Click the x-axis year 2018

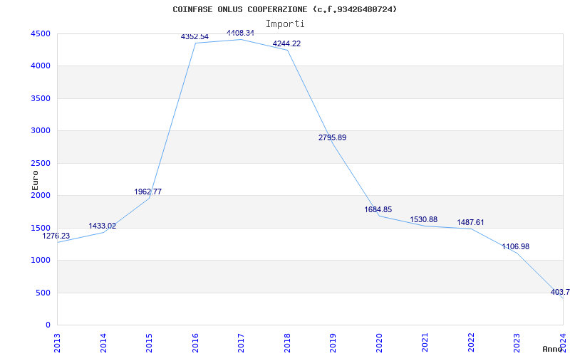287,343
